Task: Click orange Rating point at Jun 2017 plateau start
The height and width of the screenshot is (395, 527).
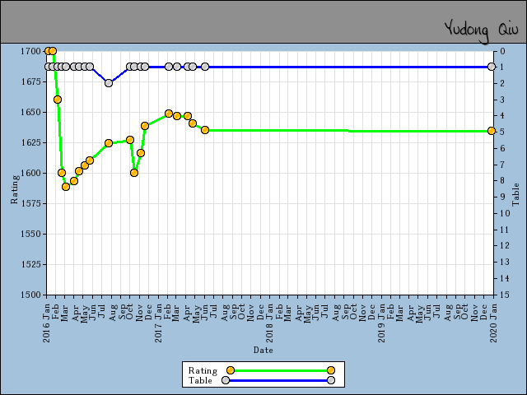Action: tap(205, 130)
